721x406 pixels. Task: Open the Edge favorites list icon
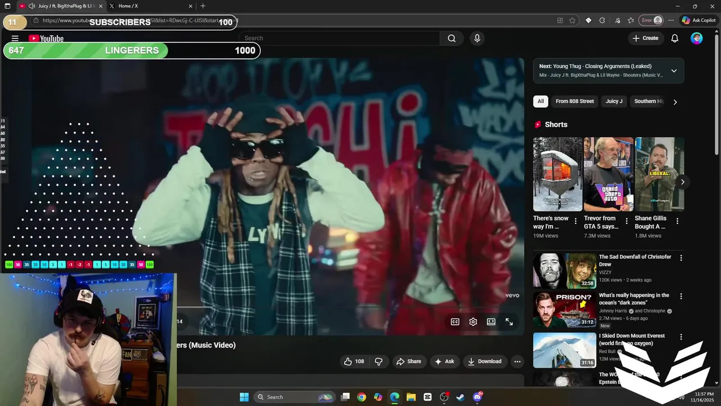pyautogui.click(x=631, y=20)
